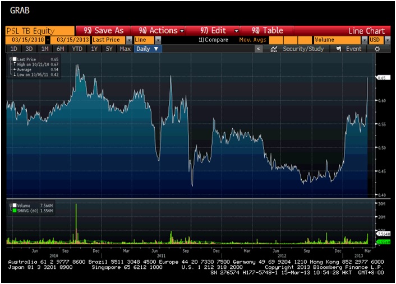This screenshot has height=284, width=396.
Task: Click the GRAB heading text
Action: pyautogui.click(x=20, y=10)
